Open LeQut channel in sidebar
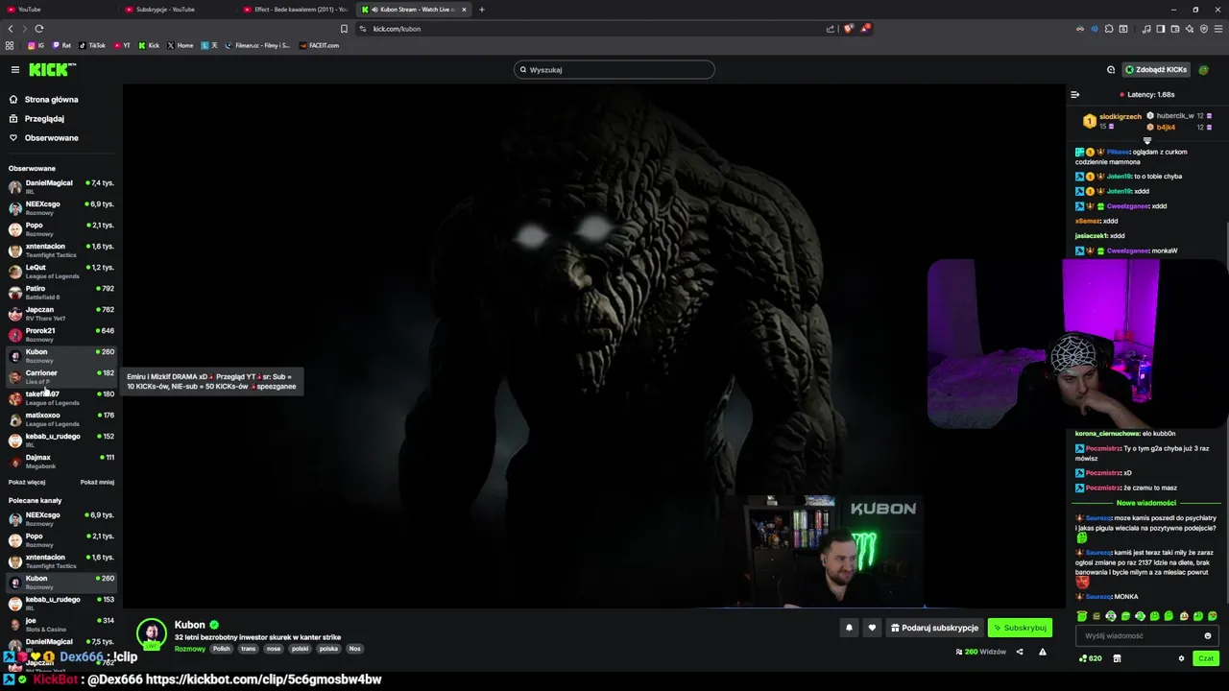 tap(61, 271)
